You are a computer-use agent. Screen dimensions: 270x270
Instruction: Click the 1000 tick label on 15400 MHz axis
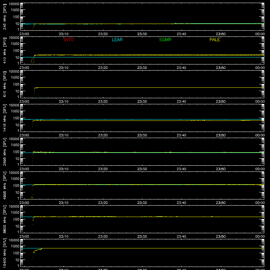point(15,246)
